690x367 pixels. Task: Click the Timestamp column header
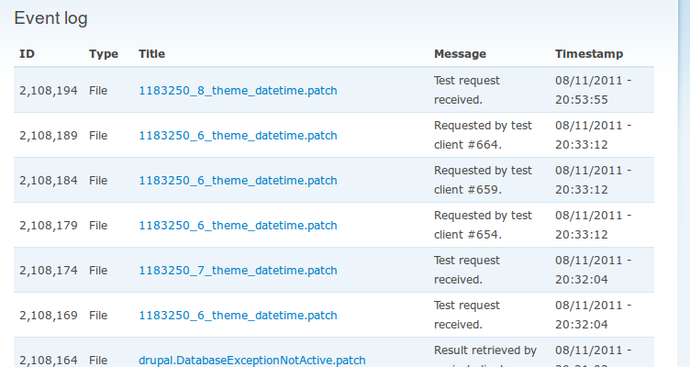tap(589, 54)
